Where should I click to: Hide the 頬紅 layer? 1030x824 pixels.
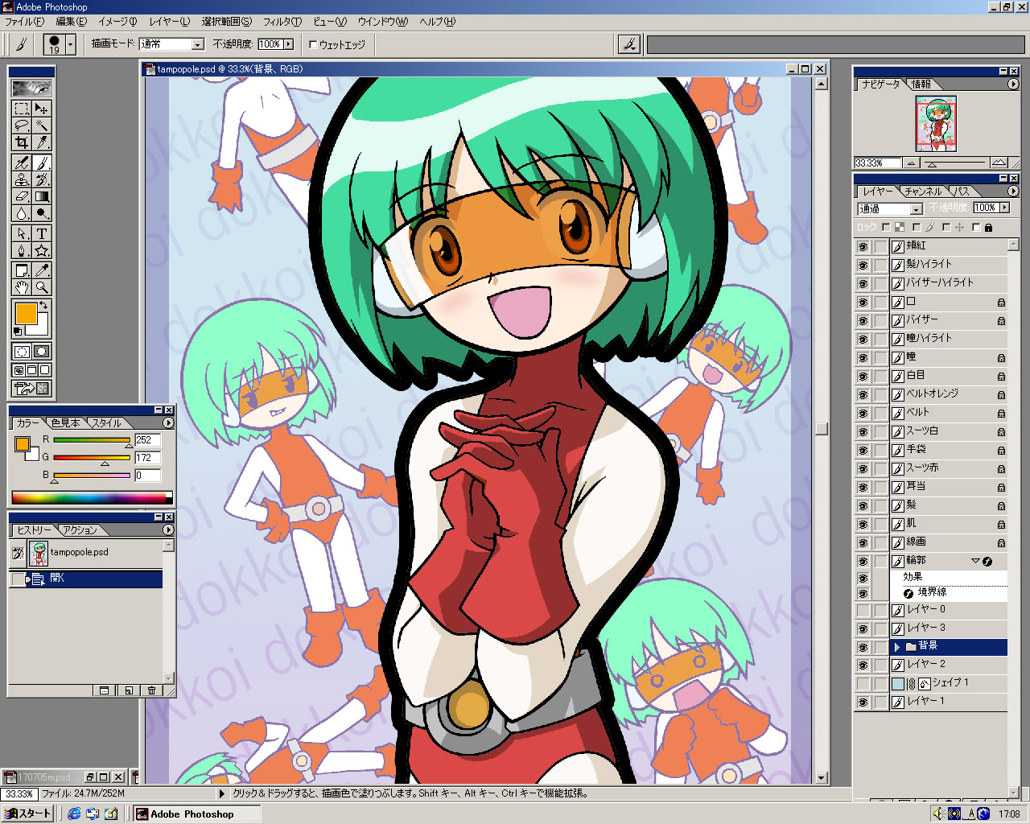pos(863,247)
